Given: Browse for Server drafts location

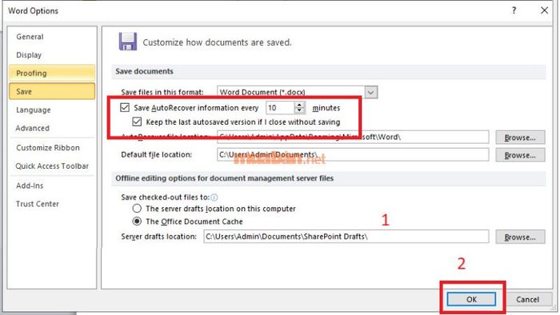Looking at the screenshot, I should (520, 237).
